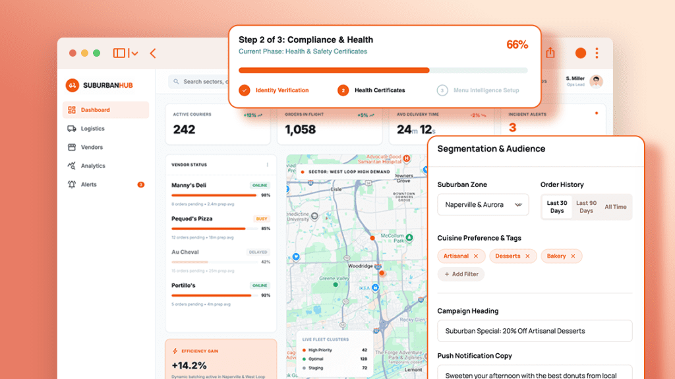675x379 pixels.
Task: Click S. Miller profile avatar
Action: (596, 82)
